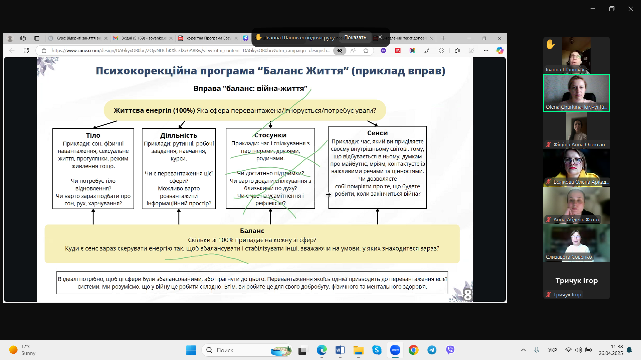Click the Показать button in raised-hand notification
Screen dimensions: 641x360
point(355,37)
